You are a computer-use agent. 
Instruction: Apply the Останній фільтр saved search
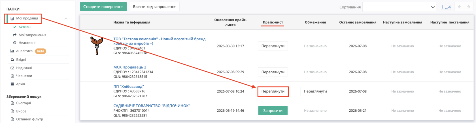[29, 119]
